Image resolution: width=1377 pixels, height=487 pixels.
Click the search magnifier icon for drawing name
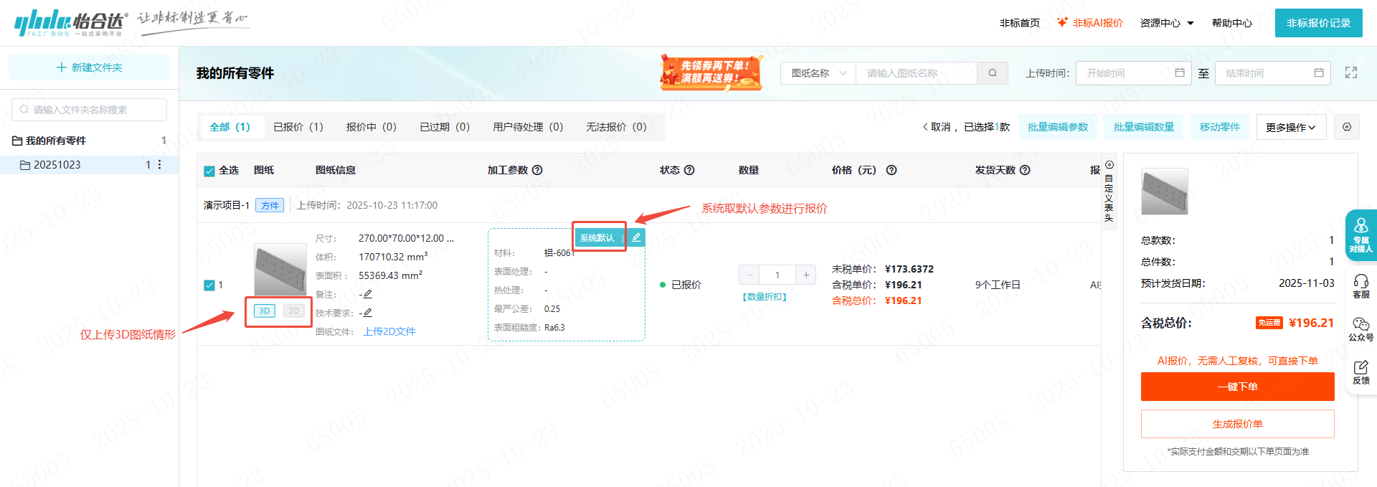[993, 73]
